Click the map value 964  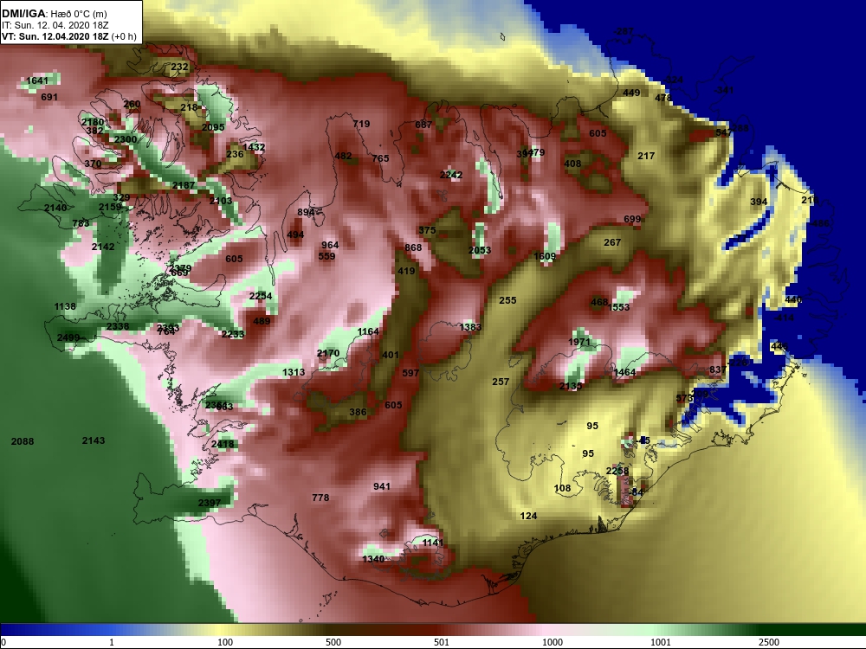(330, 245)
